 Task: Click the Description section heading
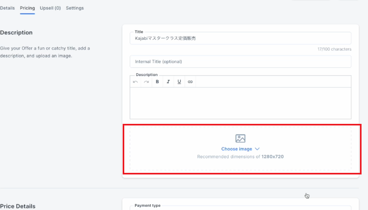[16, 32]
